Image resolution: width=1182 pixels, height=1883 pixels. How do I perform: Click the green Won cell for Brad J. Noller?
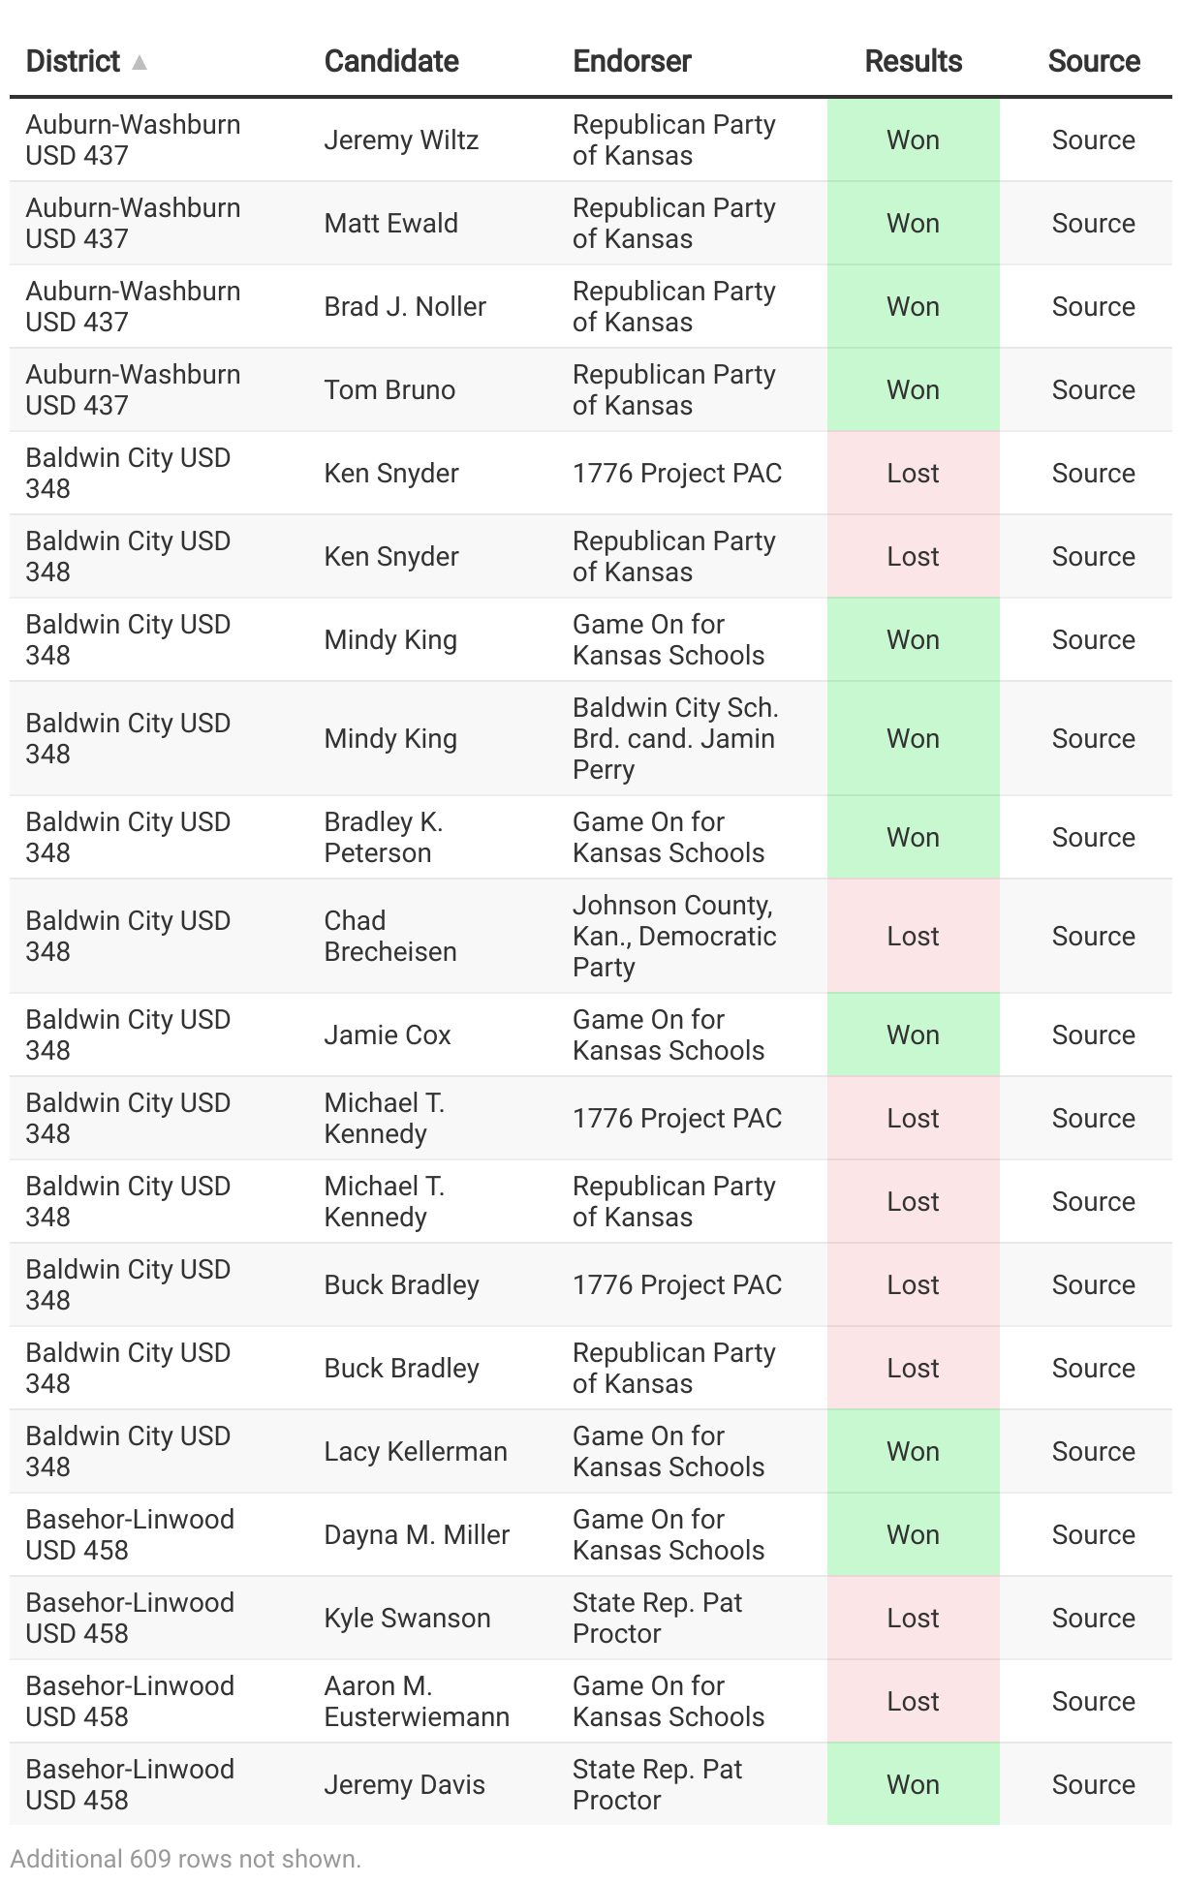click(x=913, y=306)
